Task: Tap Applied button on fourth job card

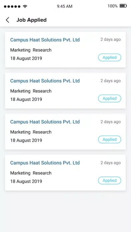Action: coord(110,180)
